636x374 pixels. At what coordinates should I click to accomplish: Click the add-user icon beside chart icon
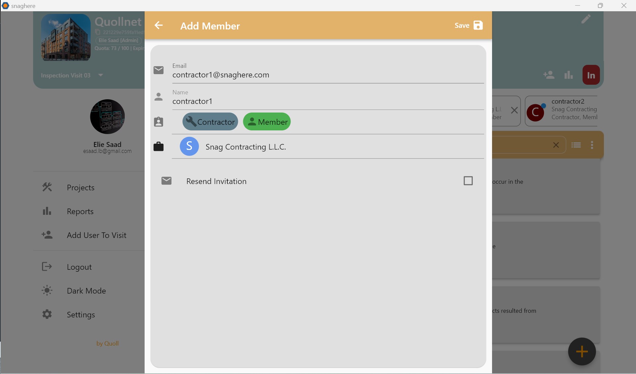(549, 75)
